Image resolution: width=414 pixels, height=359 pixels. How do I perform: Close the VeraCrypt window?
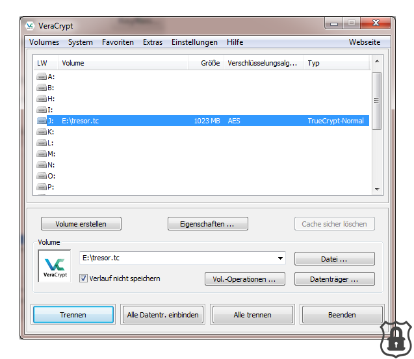[x=376, y=23]
